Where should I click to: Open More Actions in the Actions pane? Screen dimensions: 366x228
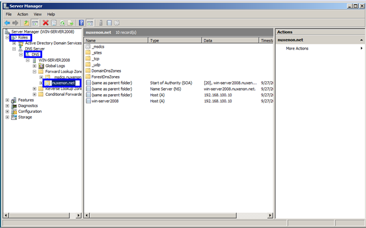click(x=297, y=49)
